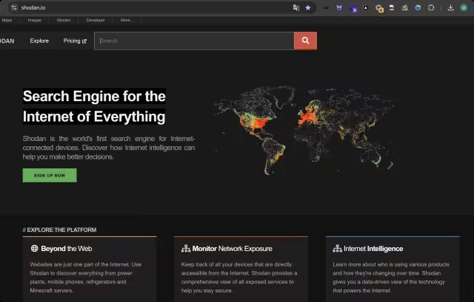Image resolution: width=474 pixels, height=302 pixels.
Task: Click the shodan.io URL in address bar
Action: pyautogui.click(x=33, y=7)
